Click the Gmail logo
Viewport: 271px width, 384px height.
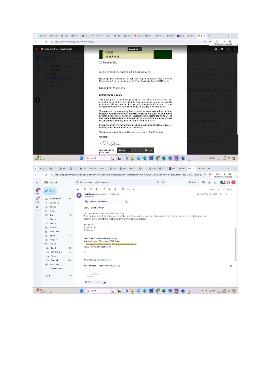[x=50, y=182]
